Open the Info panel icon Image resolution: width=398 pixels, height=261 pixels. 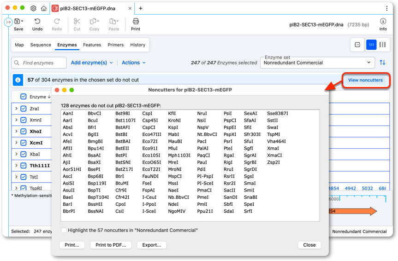(x=383, y=21)
